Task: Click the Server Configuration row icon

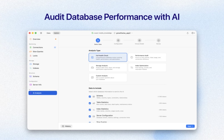Action: click(x=94, y=116)
